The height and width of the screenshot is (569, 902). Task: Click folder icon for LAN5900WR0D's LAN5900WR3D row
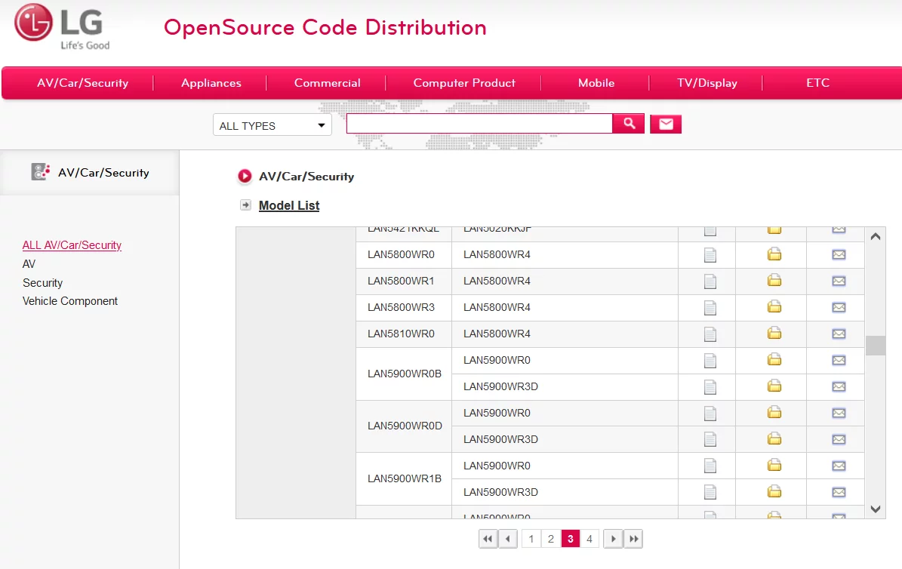[774, 439]
